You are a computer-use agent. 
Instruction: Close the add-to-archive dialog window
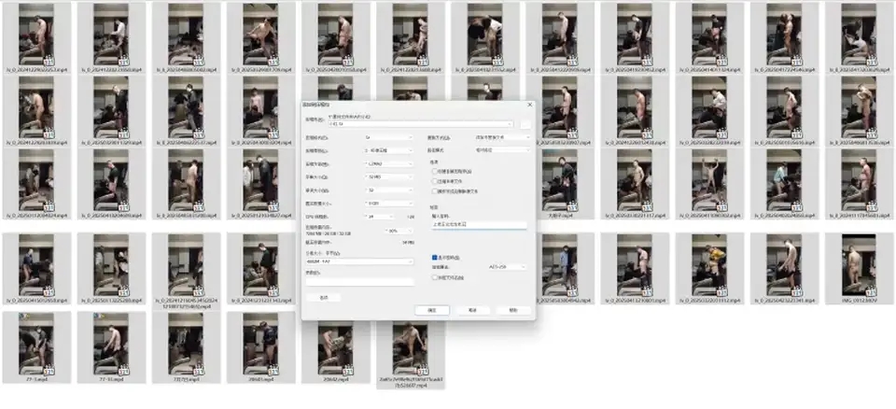click(x=529, y=105)
